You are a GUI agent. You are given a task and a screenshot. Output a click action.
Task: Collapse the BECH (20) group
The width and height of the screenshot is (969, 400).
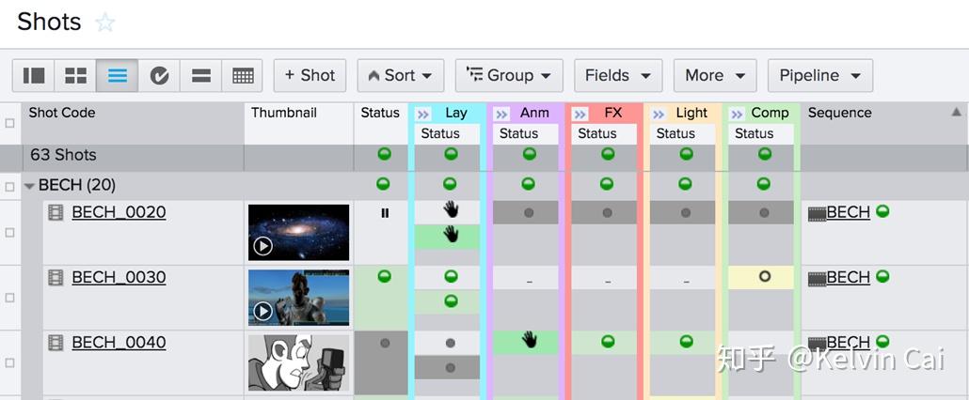pos(30,185)
